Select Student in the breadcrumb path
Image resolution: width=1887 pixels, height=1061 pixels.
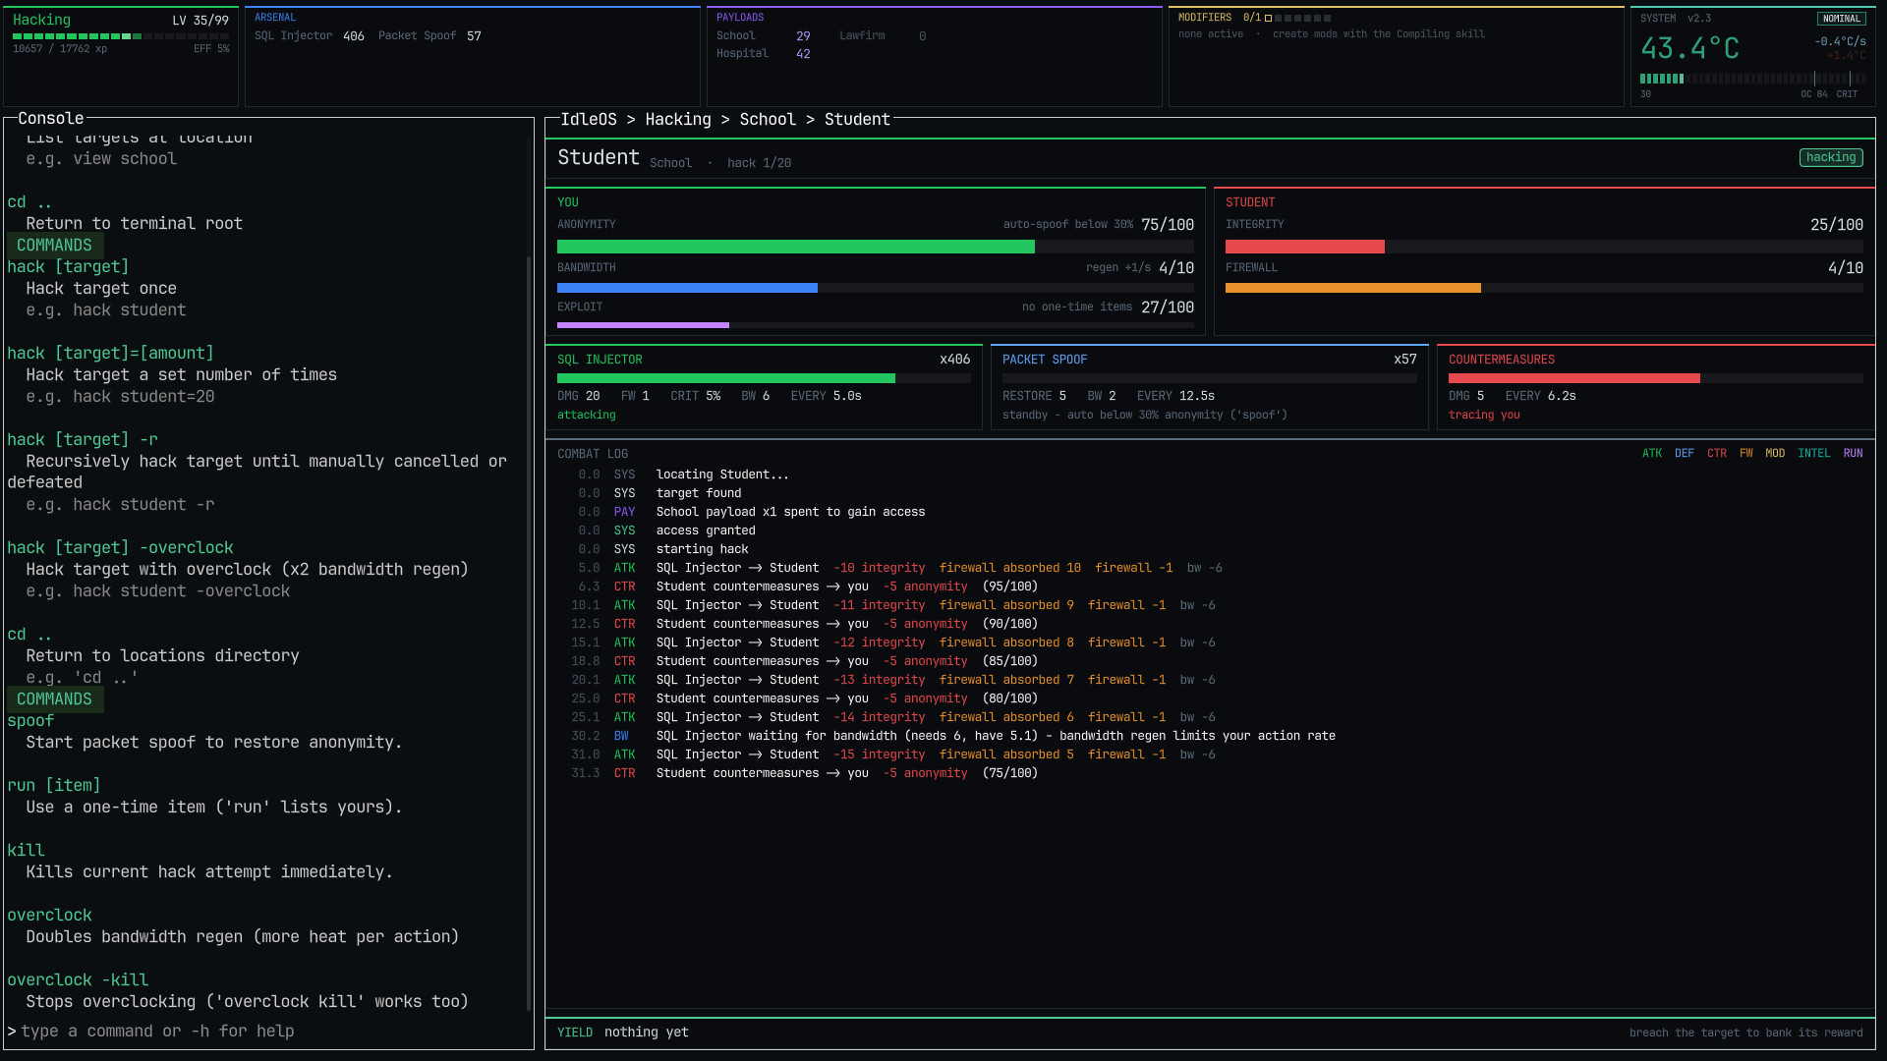pos(857,119)
